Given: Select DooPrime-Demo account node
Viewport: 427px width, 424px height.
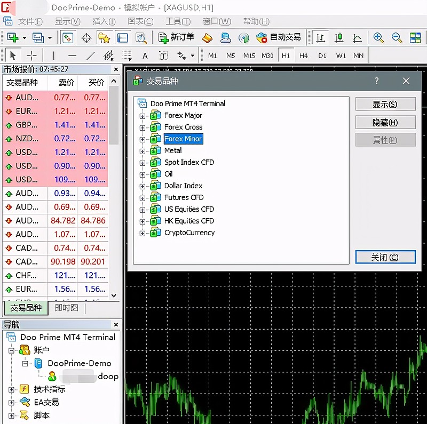Looking at the screenshot, I should point(79,363).
